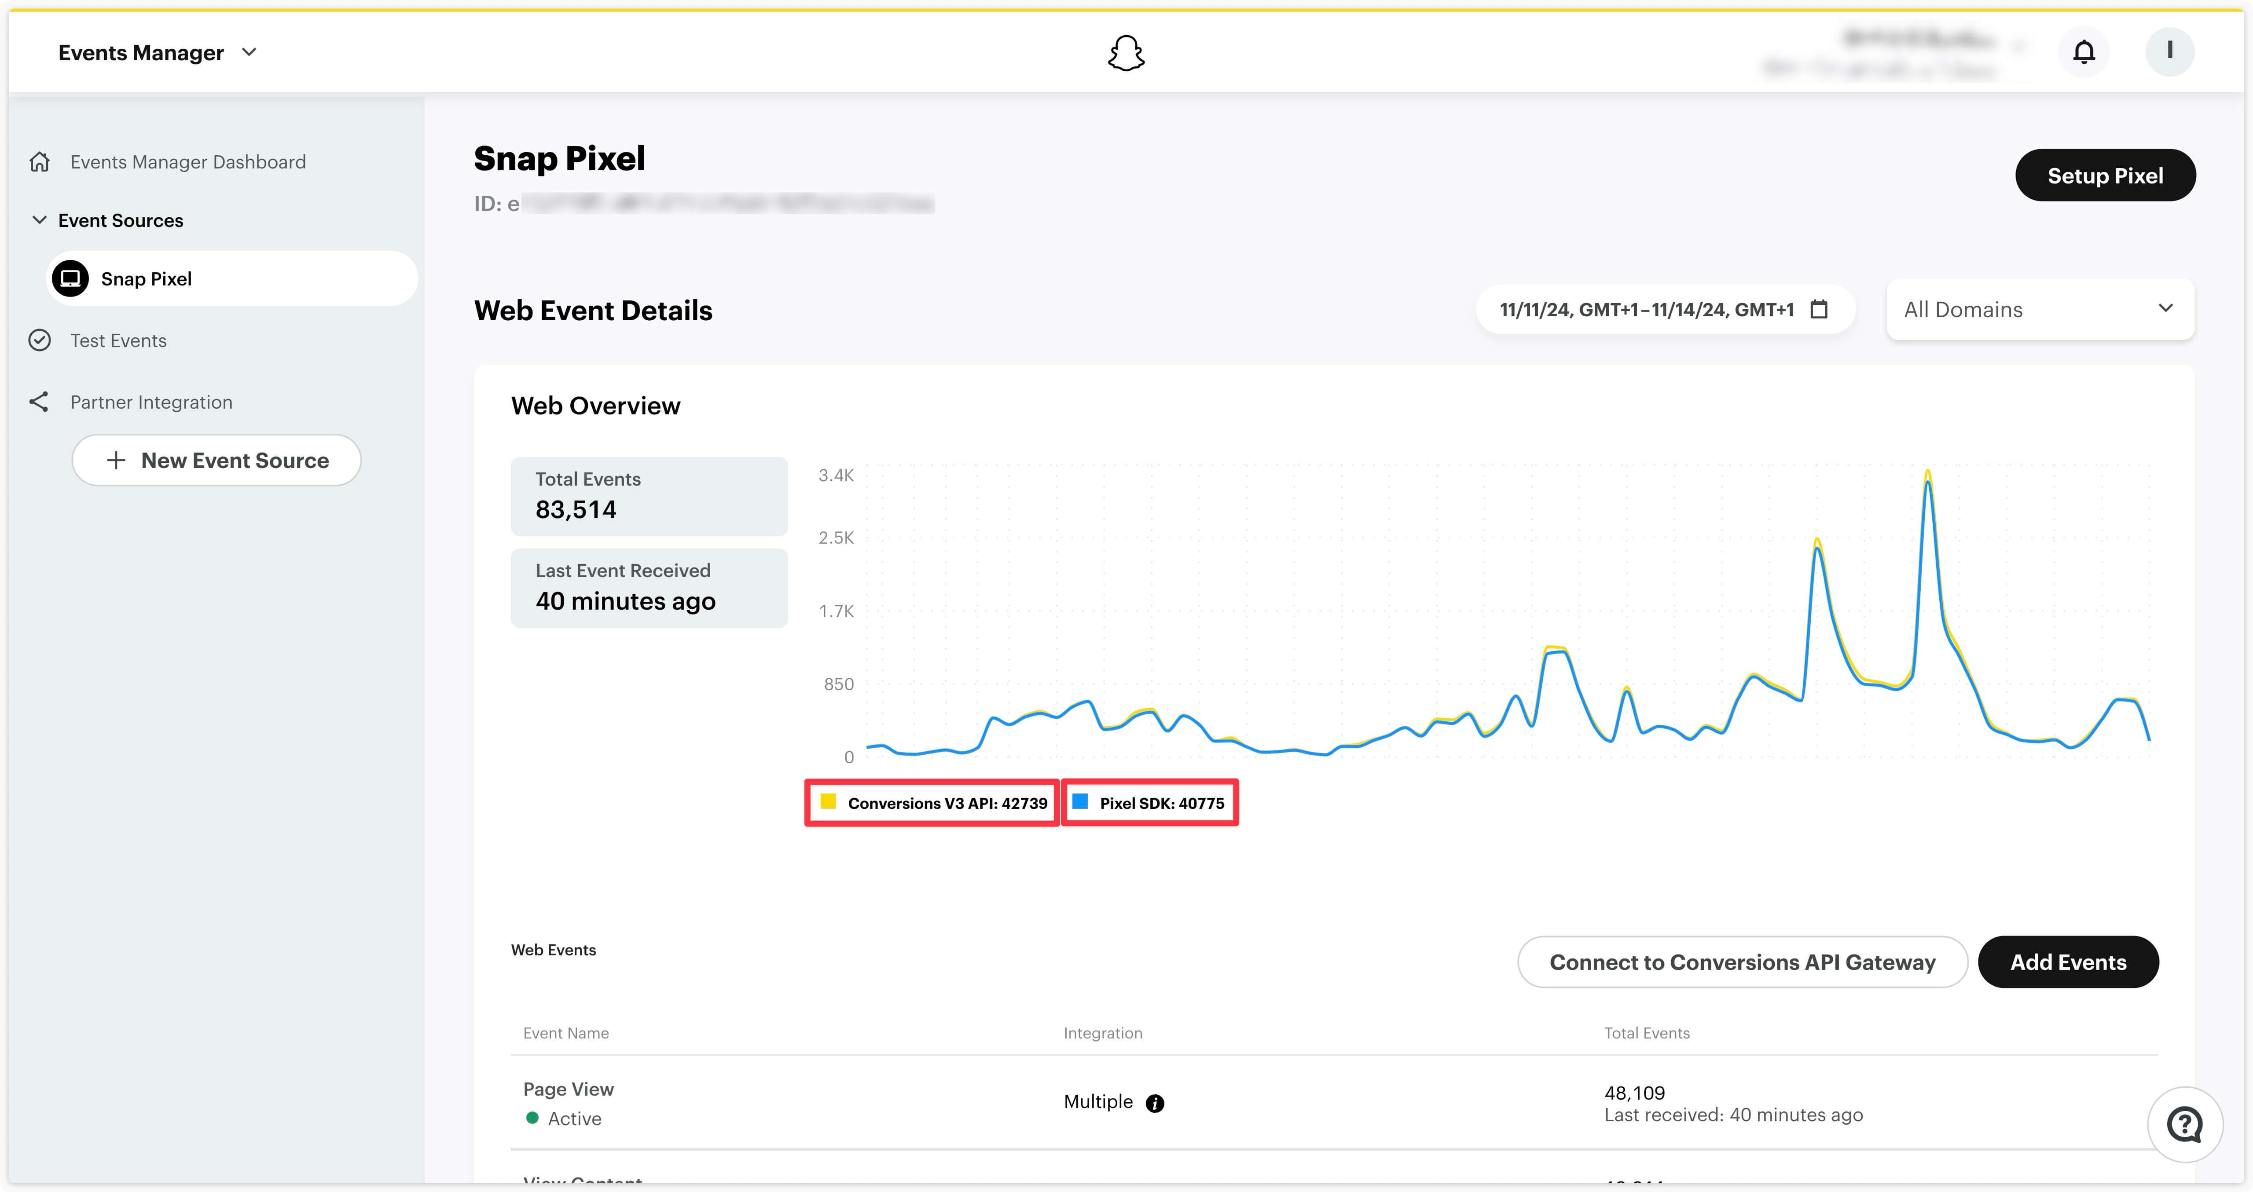Click the 48,109 total events value
Image resolution: width=2253 pixels, height=1192 pixels.
[1634, 1092]
